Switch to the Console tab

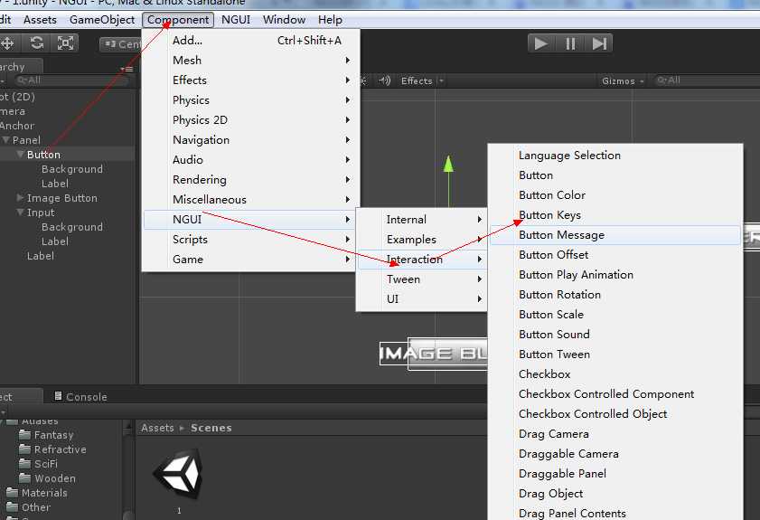click(x=80, y=397)
